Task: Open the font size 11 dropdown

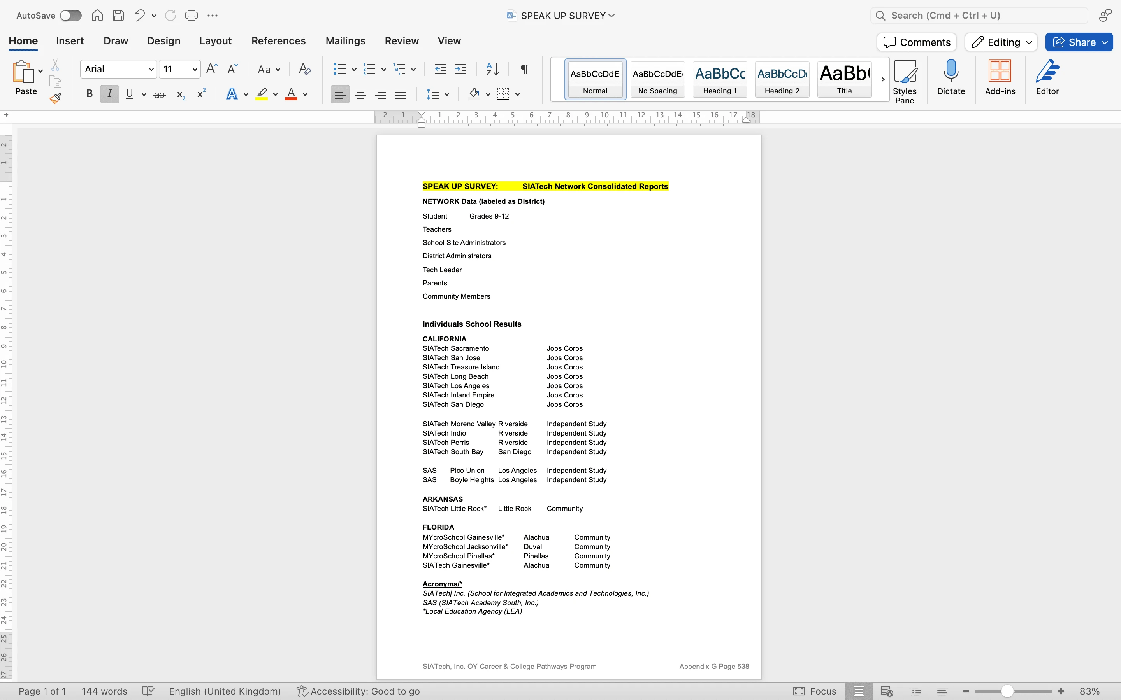Action: pyautogui.click(x=195, y=70)
